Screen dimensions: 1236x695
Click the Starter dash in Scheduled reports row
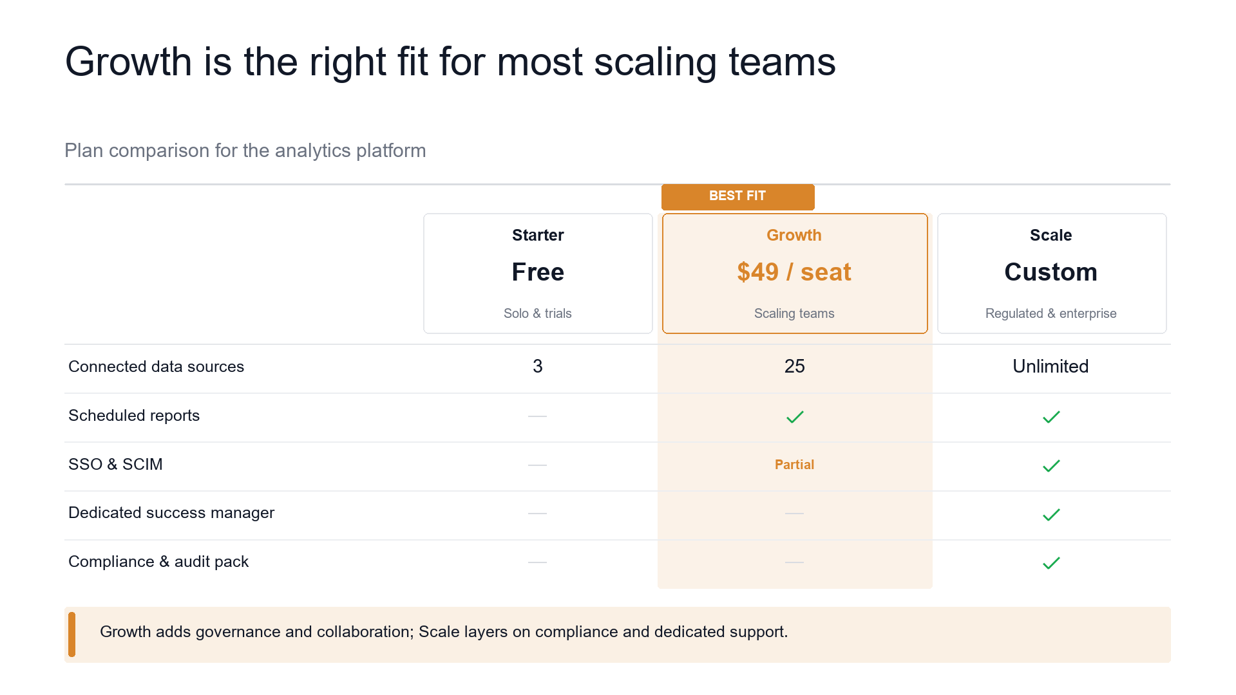[x=537, y=416]
